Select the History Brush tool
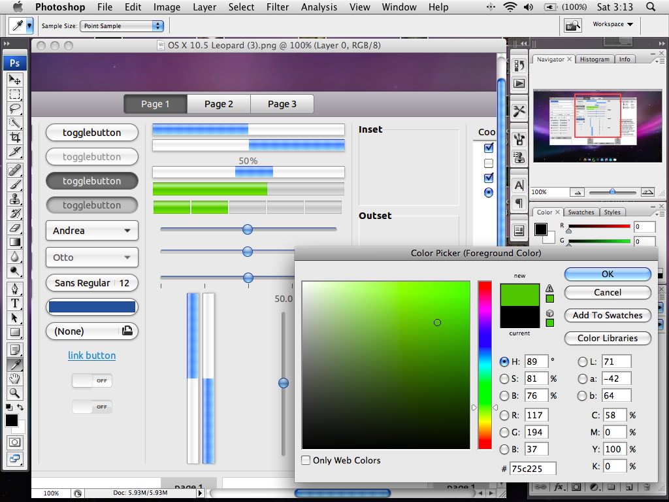This screenshot has height=502, width=669. pos(15,214)
